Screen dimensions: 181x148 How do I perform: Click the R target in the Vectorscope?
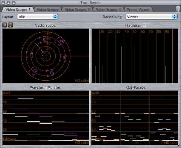(x=43, y=40)
